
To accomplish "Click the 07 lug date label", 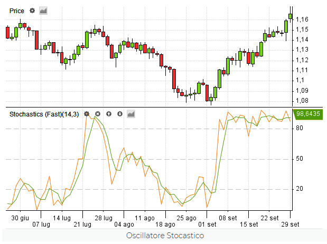I will pyautogui.click(x=41, y=225).
